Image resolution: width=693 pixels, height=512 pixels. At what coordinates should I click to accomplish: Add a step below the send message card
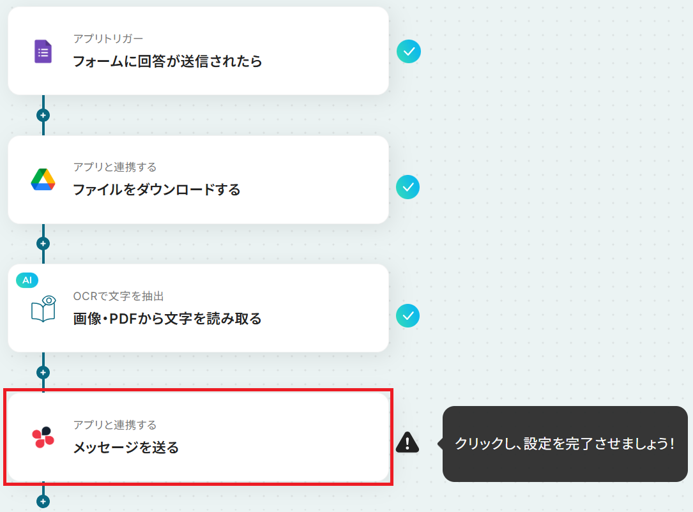[43, 501]
